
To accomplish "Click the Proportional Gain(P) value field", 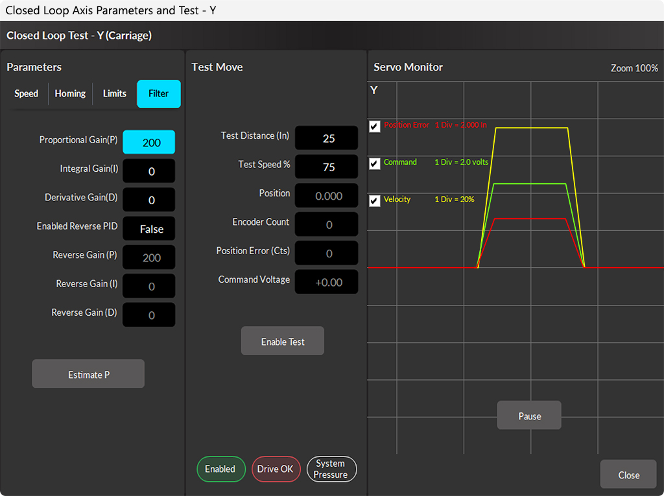I will [149, 143].
